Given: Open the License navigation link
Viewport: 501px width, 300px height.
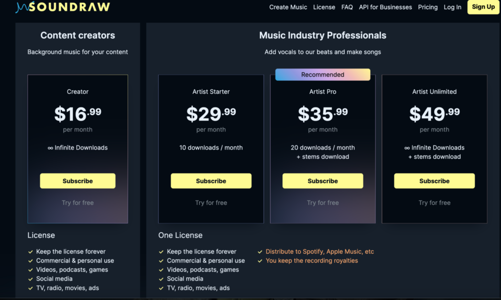Looking at the screenshot, I should point(324,7).
